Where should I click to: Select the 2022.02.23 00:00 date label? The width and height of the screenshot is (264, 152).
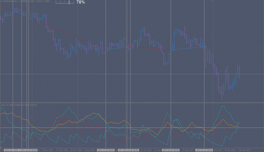pos(204,150)
